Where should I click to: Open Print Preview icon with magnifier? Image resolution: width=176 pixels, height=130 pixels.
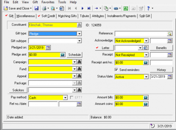click(x=53, y=8)
